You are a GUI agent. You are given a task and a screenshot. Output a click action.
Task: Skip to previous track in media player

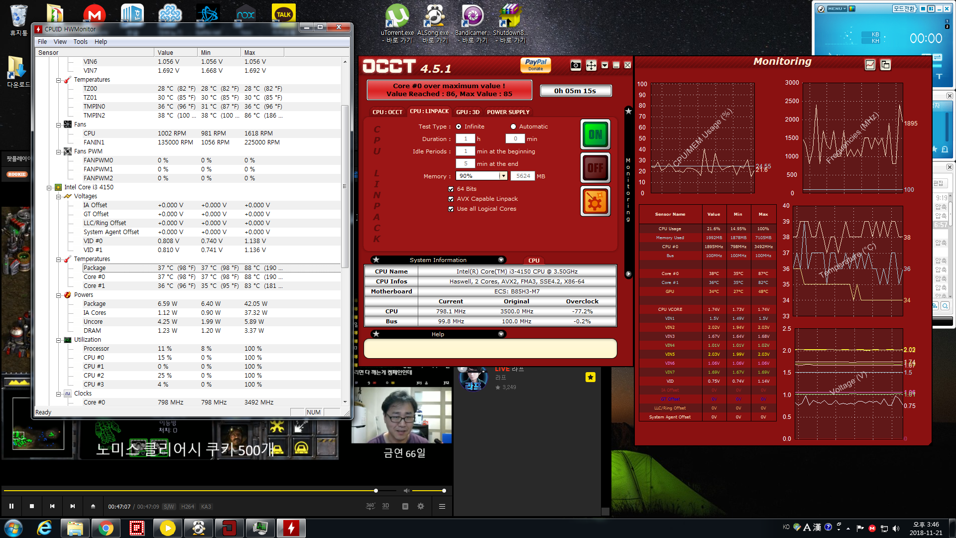(x=52, y=506)
